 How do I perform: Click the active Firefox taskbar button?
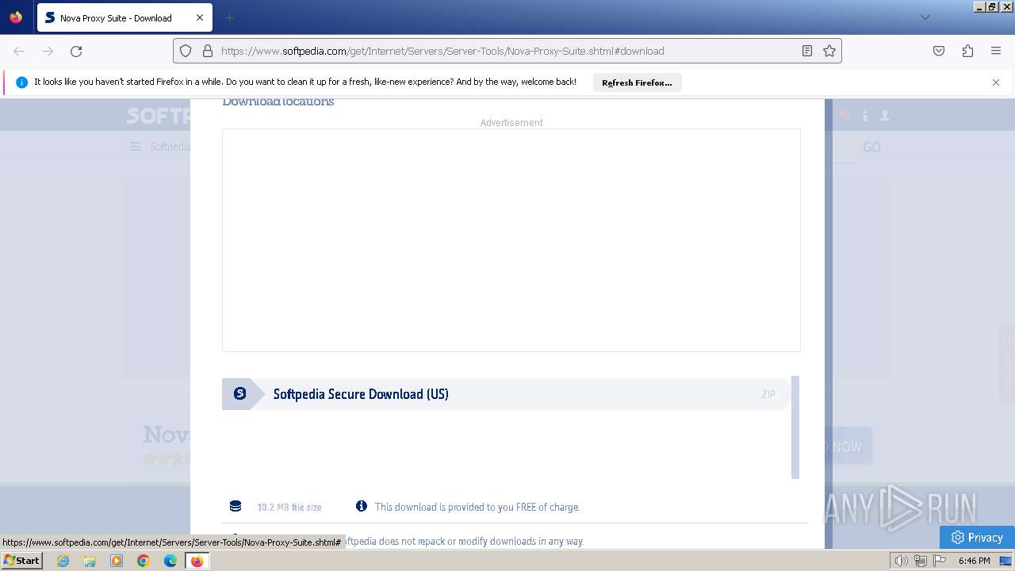(197, 561)
